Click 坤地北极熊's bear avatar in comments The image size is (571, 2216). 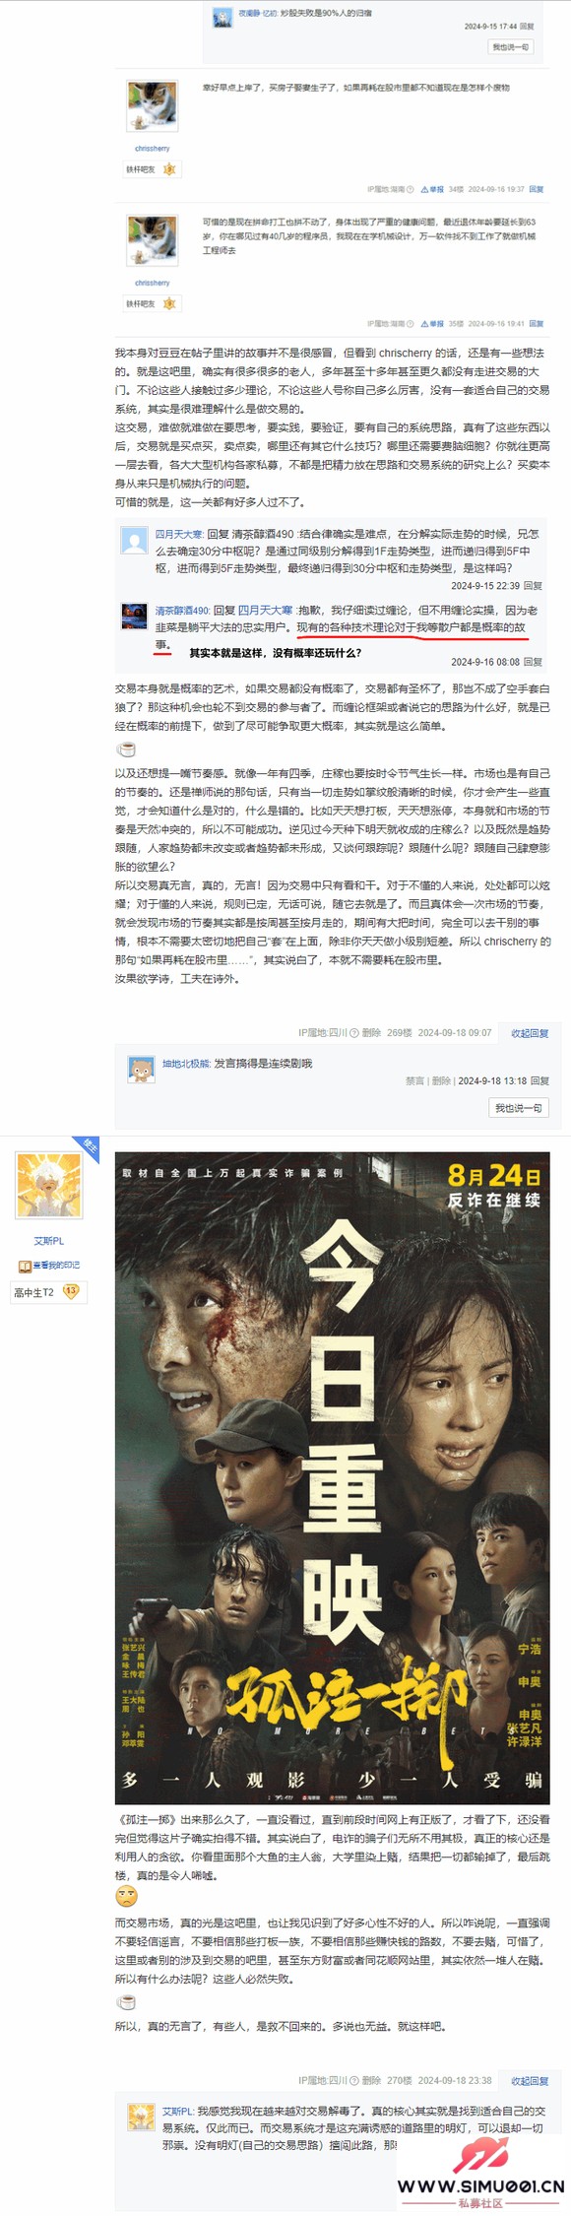(142, 1071)
